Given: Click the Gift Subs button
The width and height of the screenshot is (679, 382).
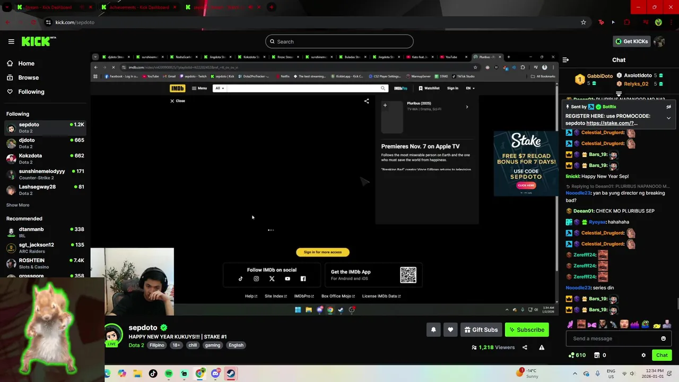Looking at the screenshot, I should [x=481, y=329].
